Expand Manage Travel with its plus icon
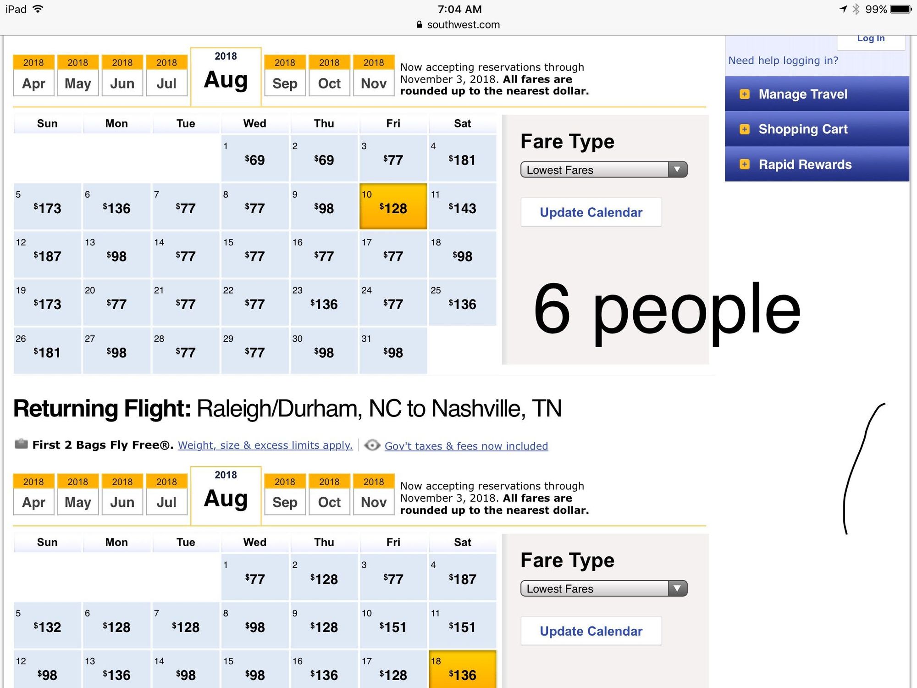The width and height of the screenshot is (917, 688). point(745,94)
